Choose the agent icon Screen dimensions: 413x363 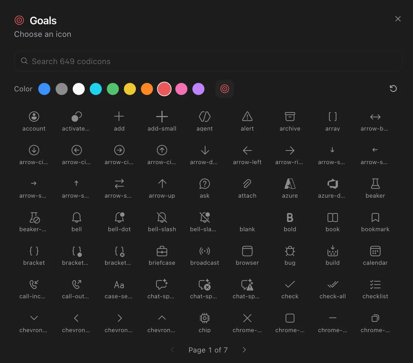click(204, 121)
